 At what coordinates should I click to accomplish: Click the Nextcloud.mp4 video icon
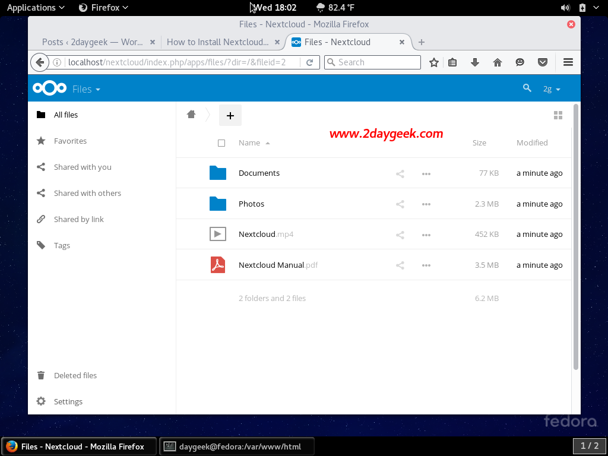tap(218, 234)
